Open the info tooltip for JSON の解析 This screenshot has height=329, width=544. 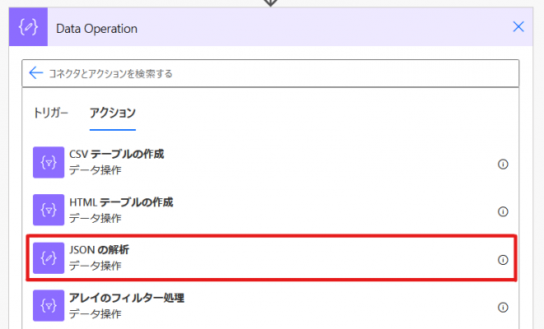point(503,259)
